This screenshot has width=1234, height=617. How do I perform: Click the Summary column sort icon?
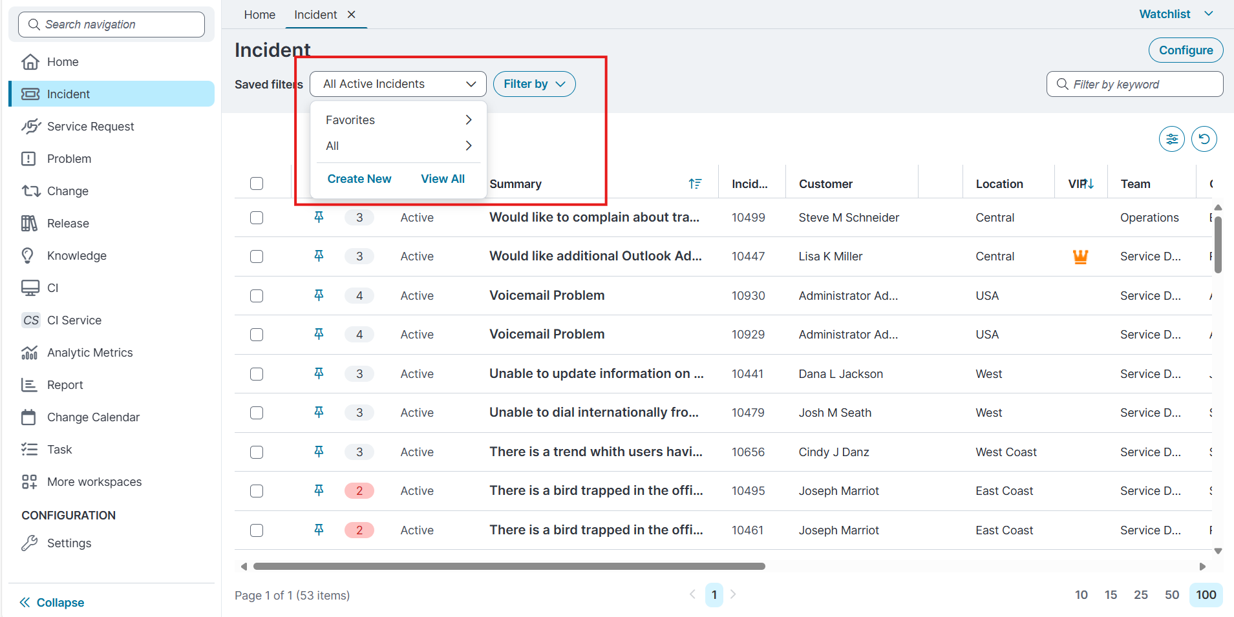(695, 184)
